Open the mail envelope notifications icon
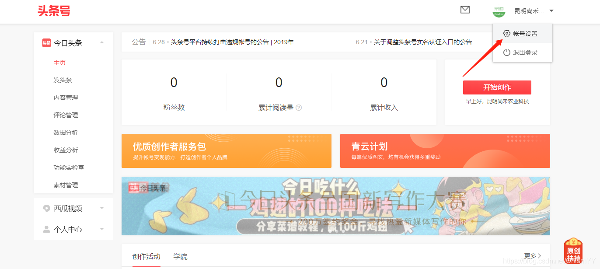 coord(465,10)
